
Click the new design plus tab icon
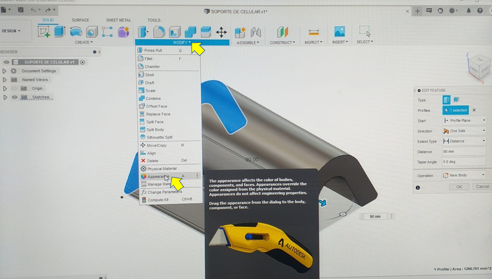click(417, 11)
